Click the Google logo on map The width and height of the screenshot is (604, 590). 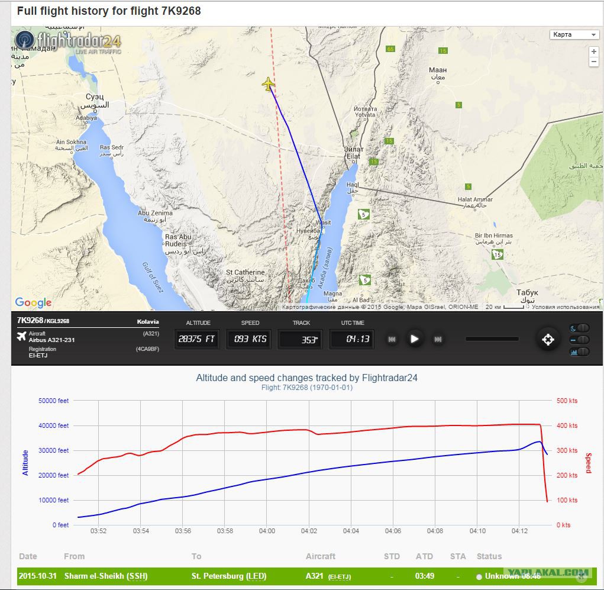click(33, 302)
